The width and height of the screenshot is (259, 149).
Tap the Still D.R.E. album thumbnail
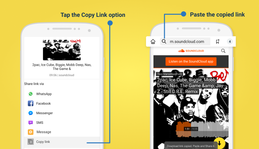tap(62, 50)
